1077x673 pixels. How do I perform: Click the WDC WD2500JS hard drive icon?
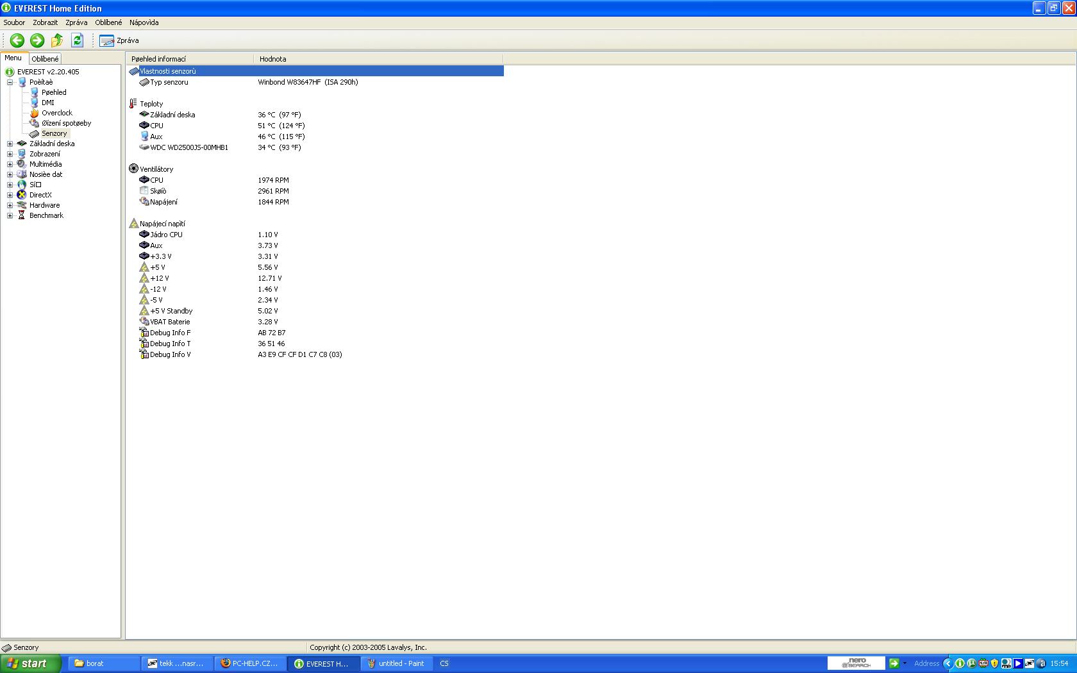(x=144, y=147)
